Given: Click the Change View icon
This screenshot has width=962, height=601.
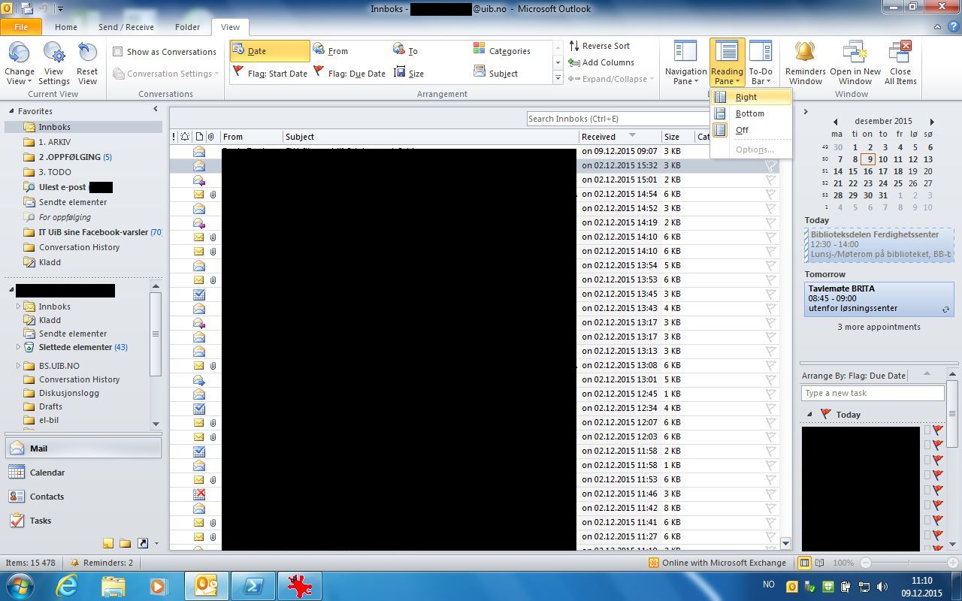Looking at the screenshot, I should tap(19, 54).
